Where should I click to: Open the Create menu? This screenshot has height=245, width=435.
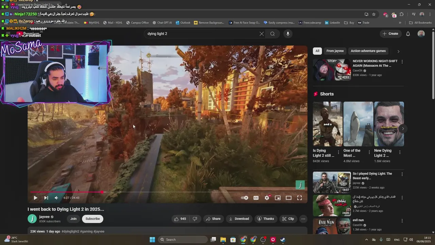click(390, 34)
